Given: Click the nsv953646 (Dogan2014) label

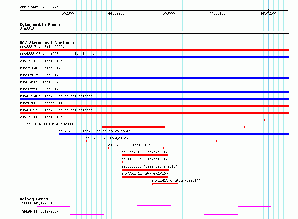Looking at the screenshot, I should point(41,68).
